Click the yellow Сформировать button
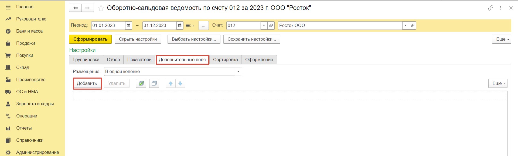This screenshot has width=518, height=156. [90, 39]
